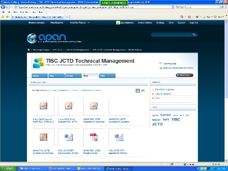This screenshot has width=228, height=171.
Task: Click the orange RSS feeds icon in toolbar
Action: tap(189, 17)
